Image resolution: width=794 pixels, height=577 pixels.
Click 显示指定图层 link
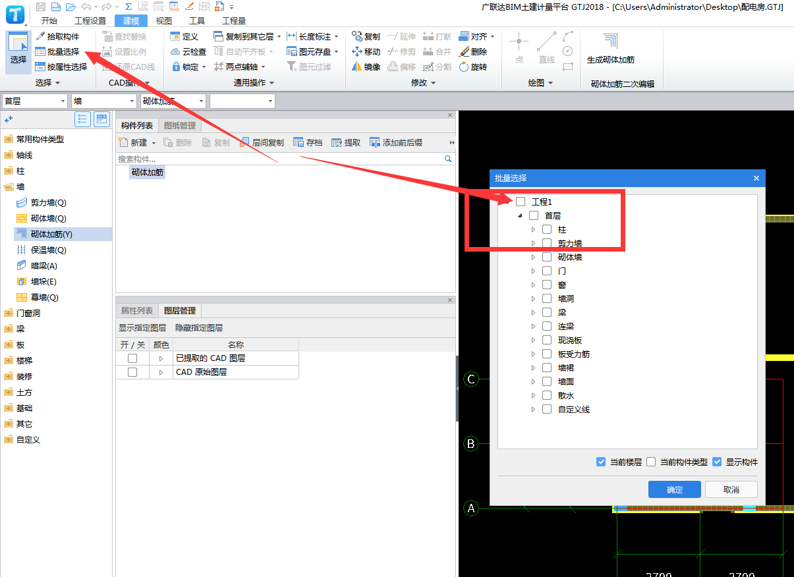point(142,327)
